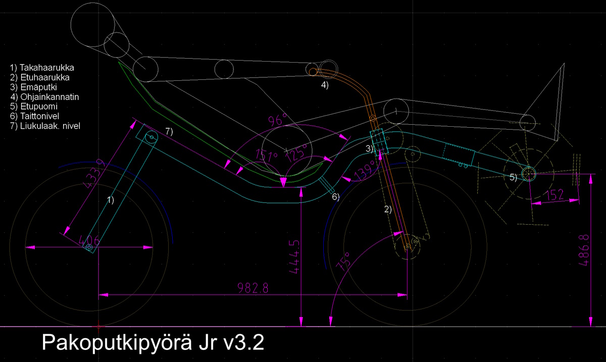Screen dimensions: 606x362
Task: Click the 152 crank length dimension
Action: tap(557, 194)
